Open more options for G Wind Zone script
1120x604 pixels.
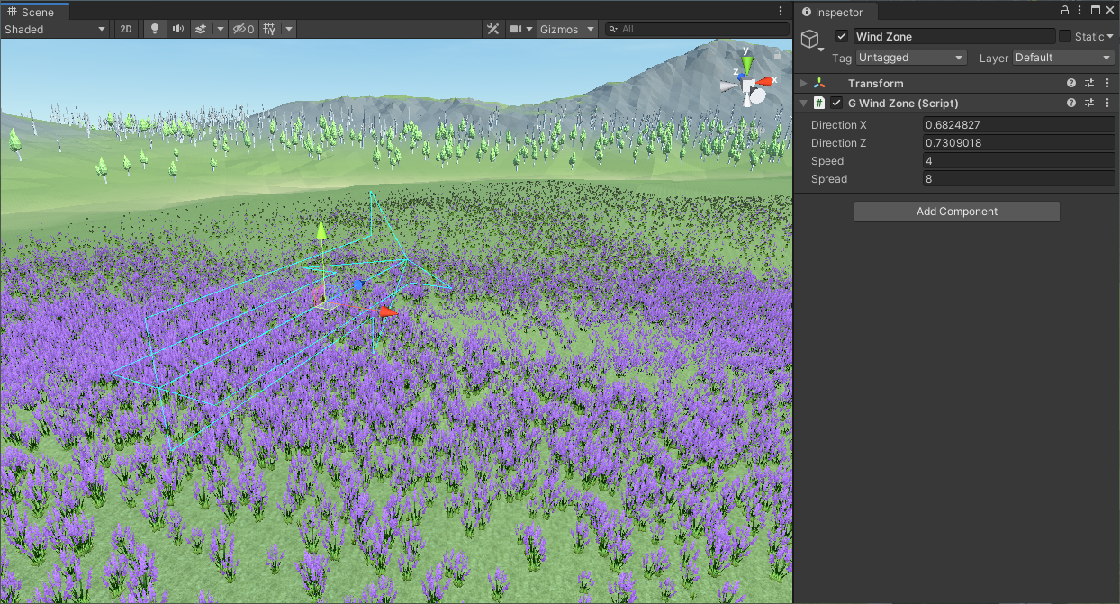coord(1106,104)
